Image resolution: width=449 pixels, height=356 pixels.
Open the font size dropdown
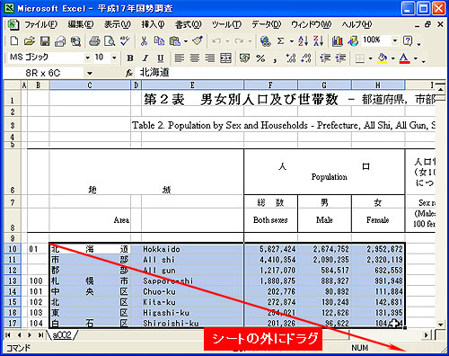pos(114,58)
